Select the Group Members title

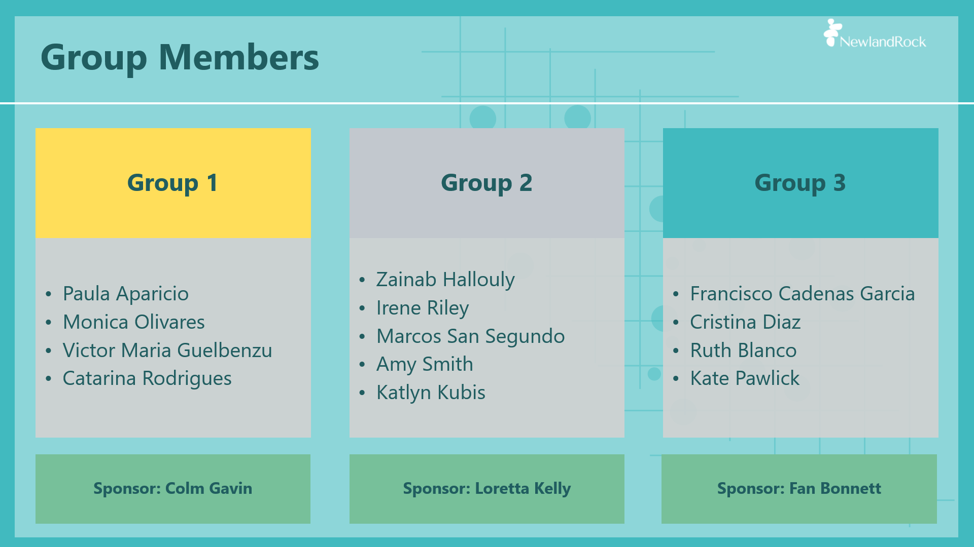pos(180,58)
